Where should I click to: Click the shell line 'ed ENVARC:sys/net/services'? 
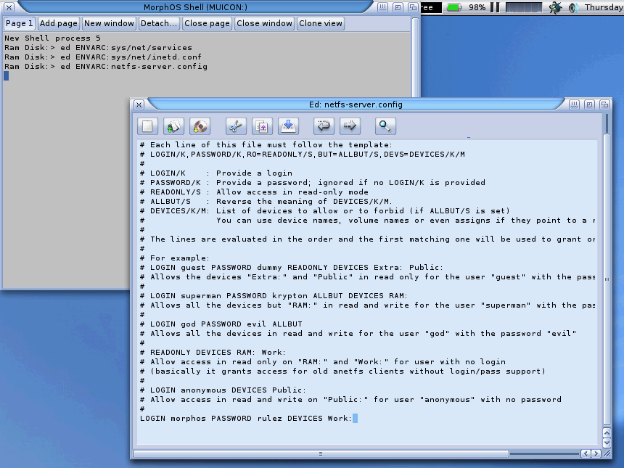(x=126, y=48)
